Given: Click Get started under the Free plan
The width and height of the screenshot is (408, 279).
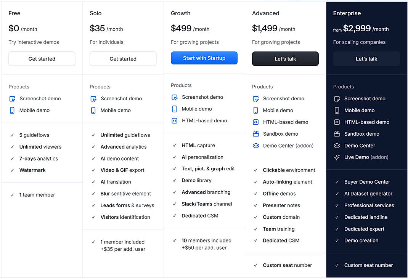Looking at the screenshot, I should point(42,59).
